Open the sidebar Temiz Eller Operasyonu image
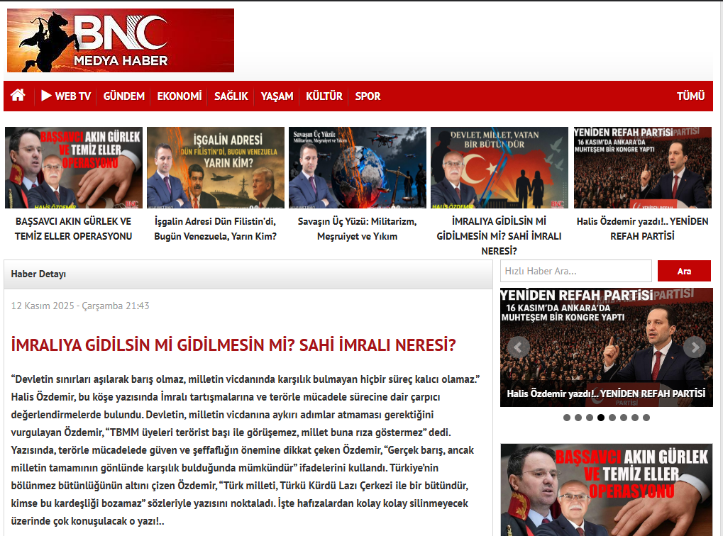This screenshot has height=536, width=723. 607,489
